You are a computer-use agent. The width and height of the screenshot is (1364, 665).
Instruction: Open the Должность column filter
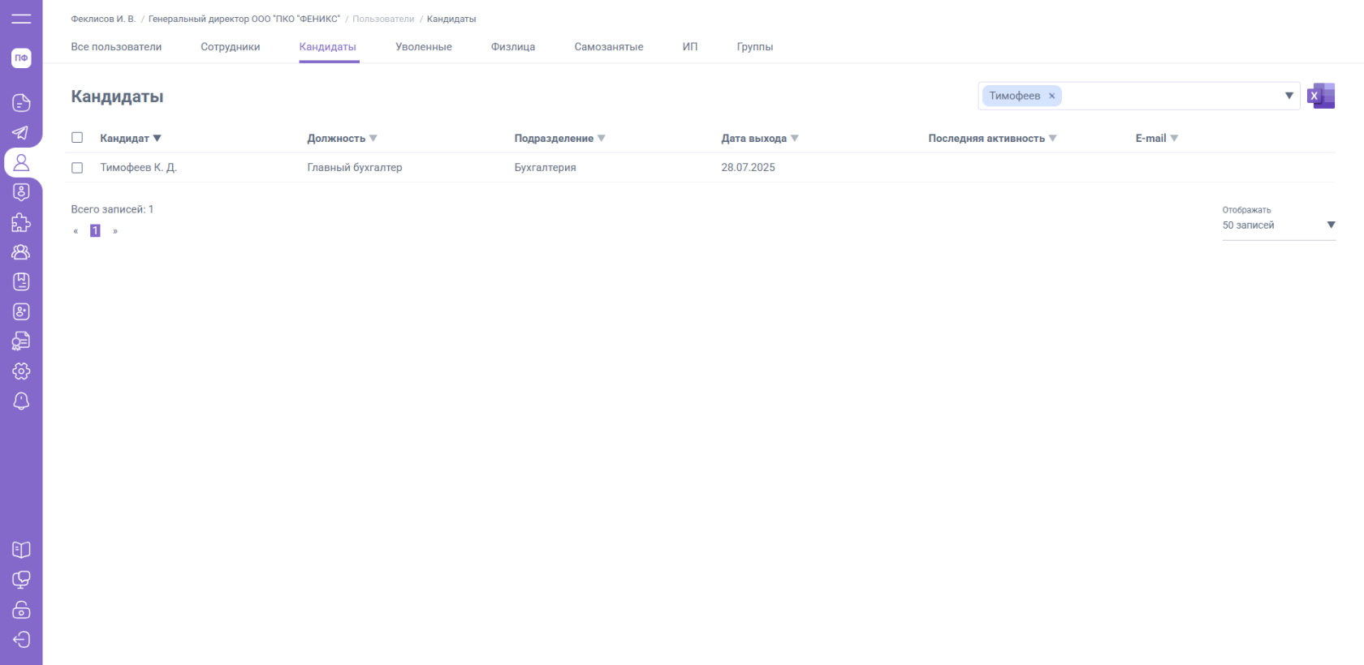[373, 139]
